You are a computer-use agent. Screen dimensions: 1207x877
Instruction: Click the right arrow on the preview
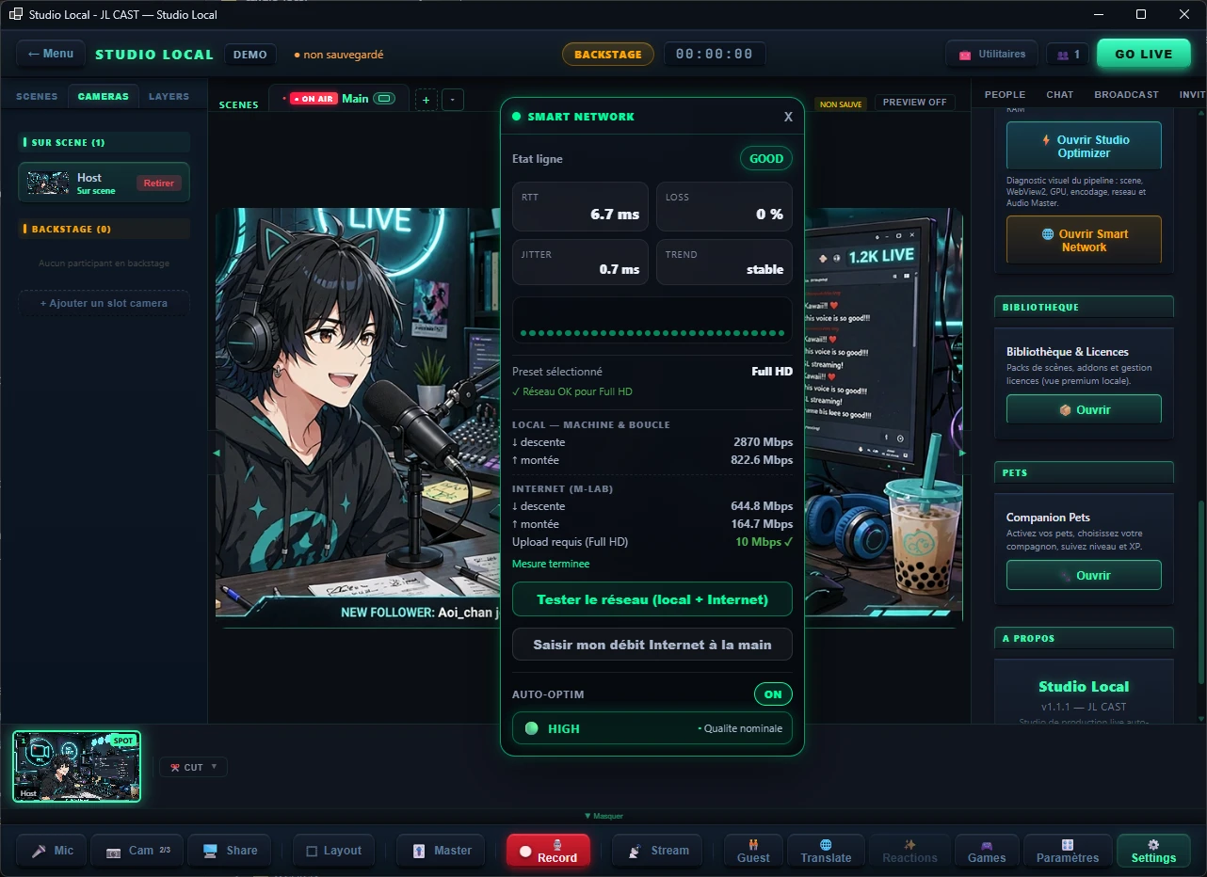962,453
